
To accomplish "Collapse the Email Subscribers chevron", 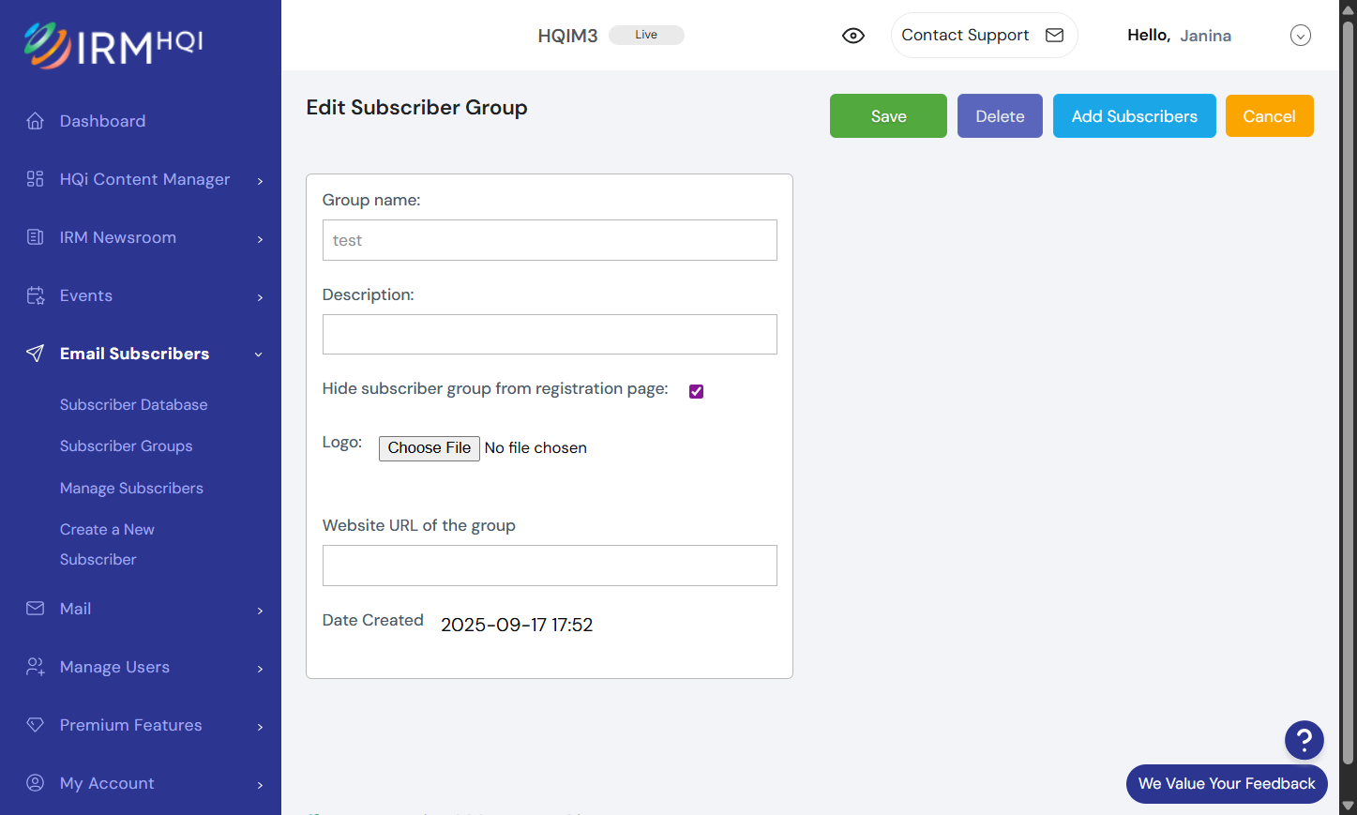I will click(x=258, y=355).
